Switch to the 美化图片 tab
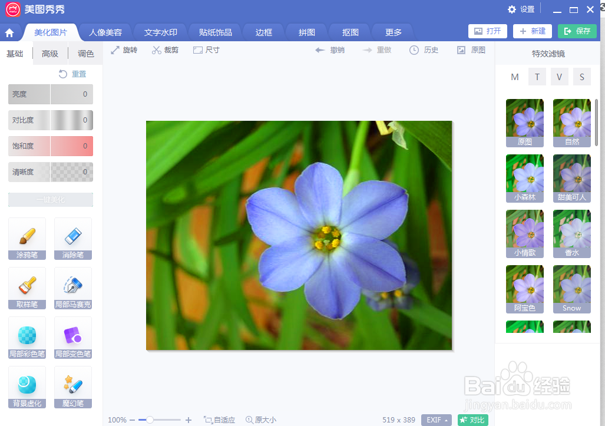The width and height of the screenshot is (605, 426). (x=51, y=32)
